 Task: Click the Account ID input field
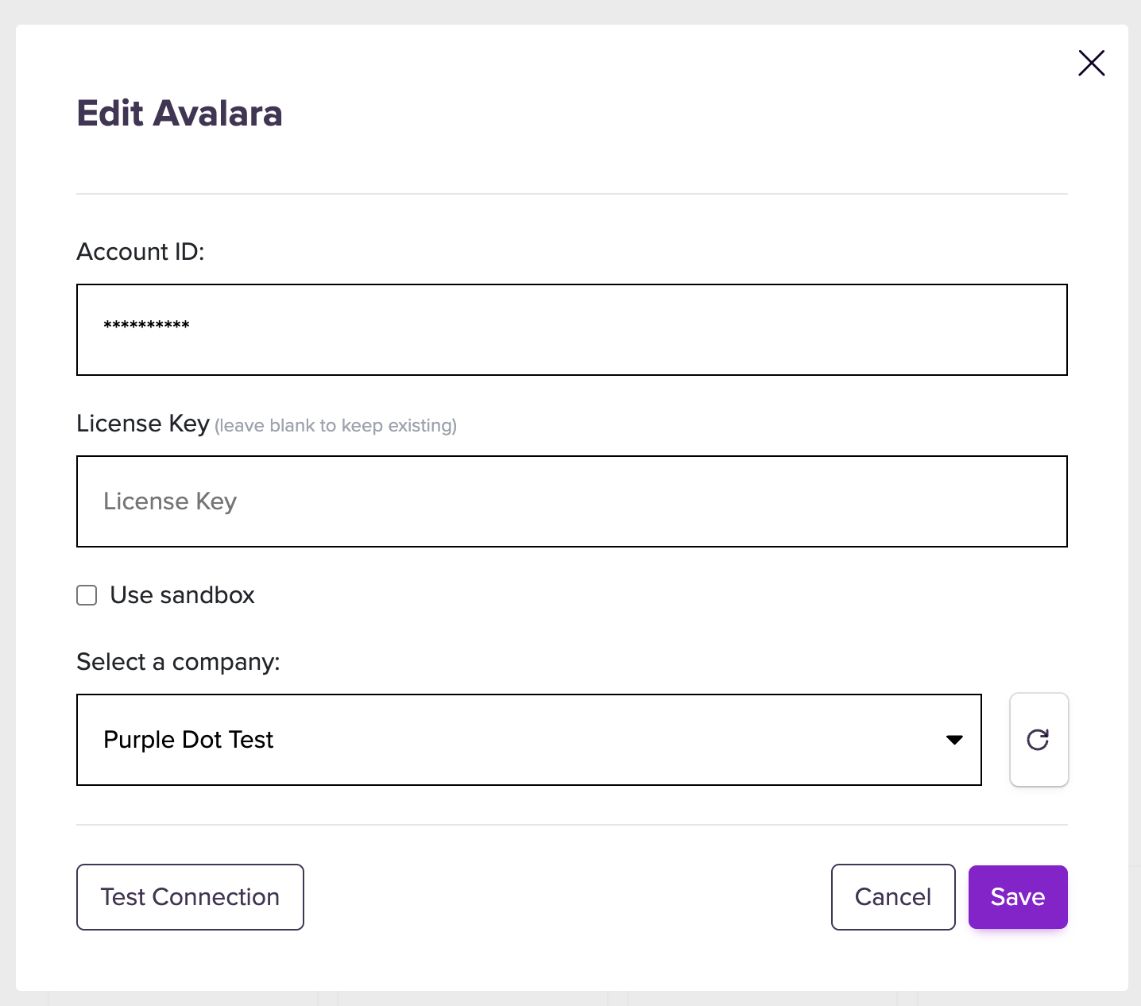pyautogui.click(x=572, y=330)
